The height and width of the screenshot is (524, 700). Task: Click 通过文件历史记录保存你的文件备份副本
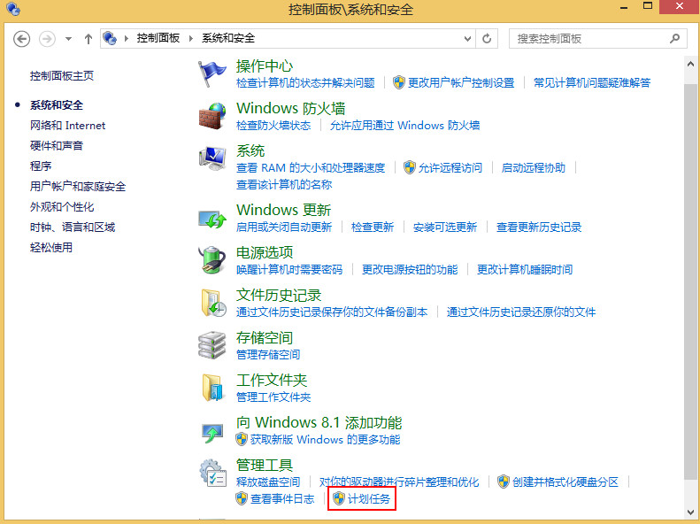tap(332, 312)
